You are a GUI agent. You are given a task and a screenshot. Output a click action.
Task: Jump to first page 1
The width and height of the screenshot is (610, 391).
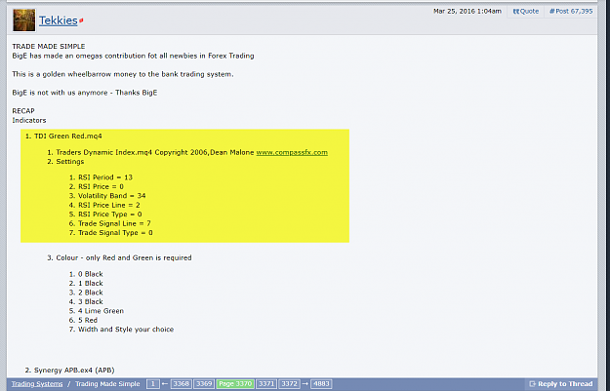[x=153, y=384]
